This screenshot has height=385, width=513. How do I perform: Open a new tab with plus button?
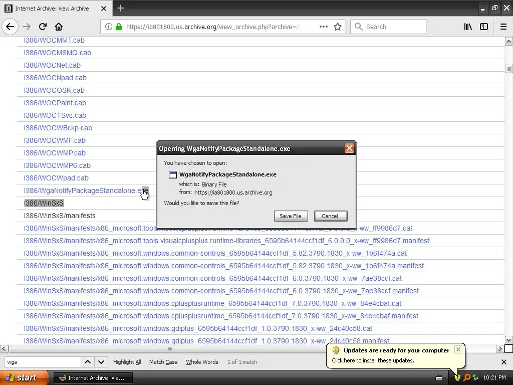coord(120,8)
